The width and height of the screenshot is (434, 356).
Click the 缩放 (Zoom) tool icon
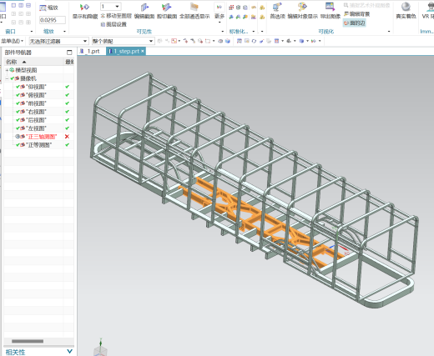pyautogui.click(x=43, y=8)
